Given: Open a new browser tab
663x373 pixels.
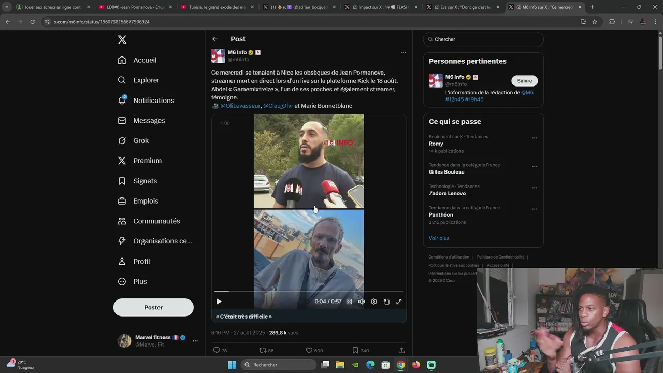Looking at the screenshot, I should click(x=592, y=7).
